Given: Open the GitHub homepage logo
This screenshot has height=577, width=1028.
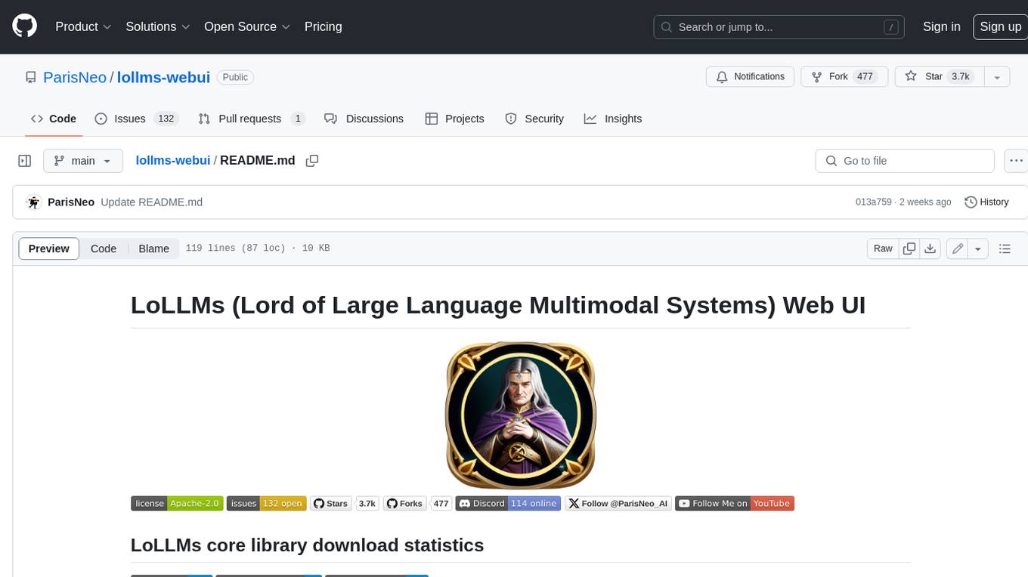Looking at the screenshot, I should 24,26.
